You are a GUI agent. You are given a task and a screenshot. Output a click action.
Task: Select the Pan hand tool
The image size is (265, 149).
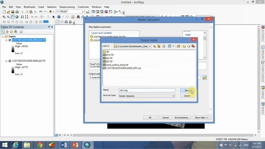pos(12,17)
